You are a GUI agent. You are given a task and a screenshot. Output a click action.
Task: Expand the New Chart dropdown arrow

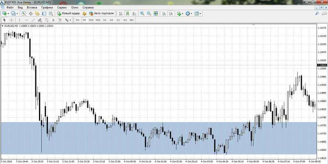pyautogui.click(x=8, y=14)
